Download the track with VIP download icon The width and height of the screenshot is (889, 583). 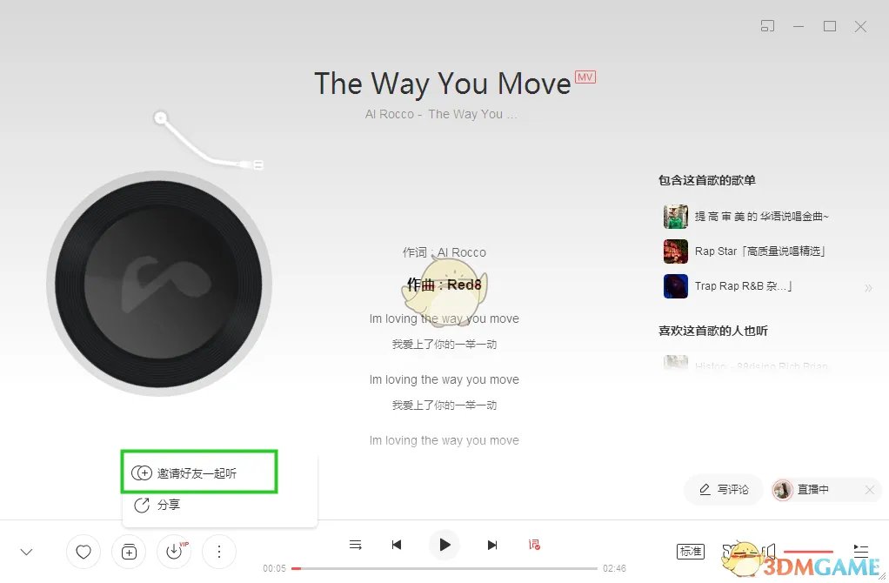pyautogui.click(x=174, y=552)
